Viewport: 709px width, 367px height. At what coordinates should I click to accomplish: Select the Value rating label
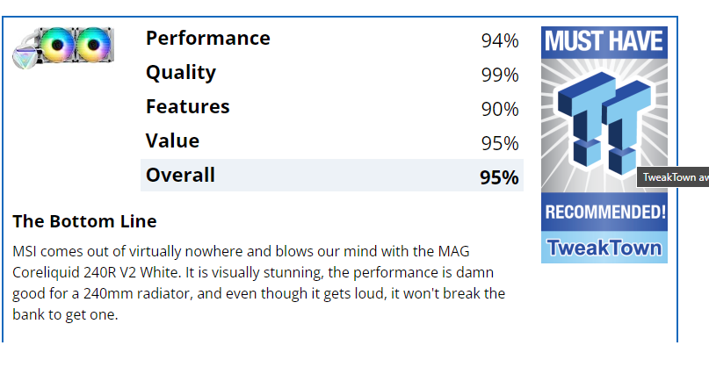pyautogui.click(x=172, y=141)
